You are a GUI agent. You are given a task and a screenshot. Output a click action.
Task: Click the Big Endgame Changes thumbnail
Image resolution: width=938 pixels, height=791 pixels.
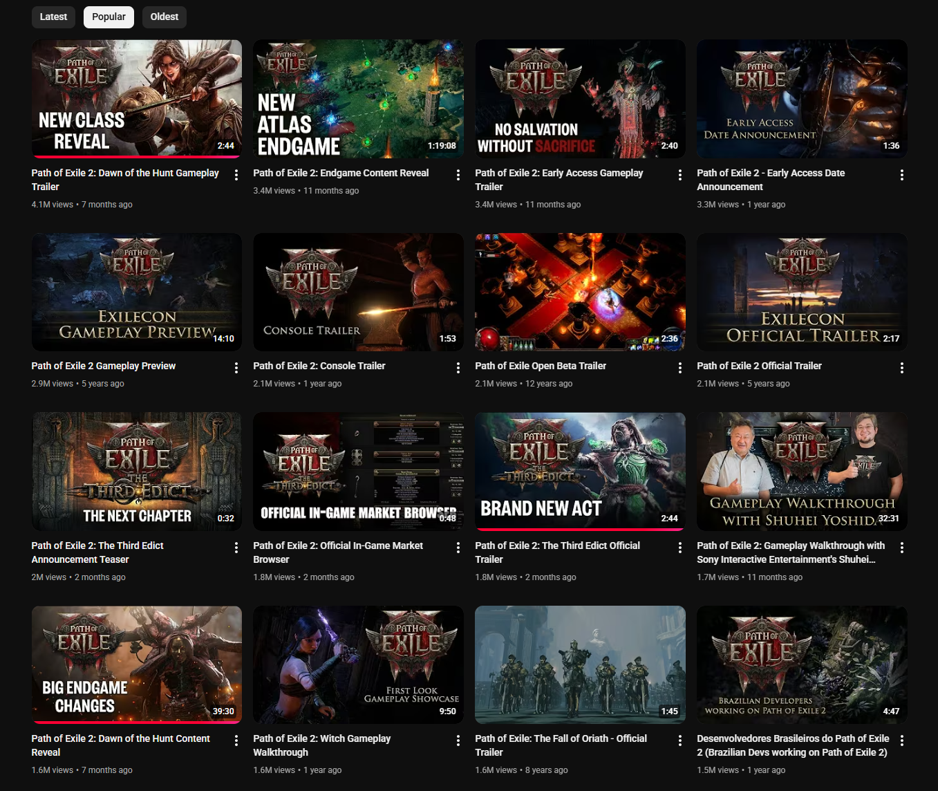tap(137, 664)
